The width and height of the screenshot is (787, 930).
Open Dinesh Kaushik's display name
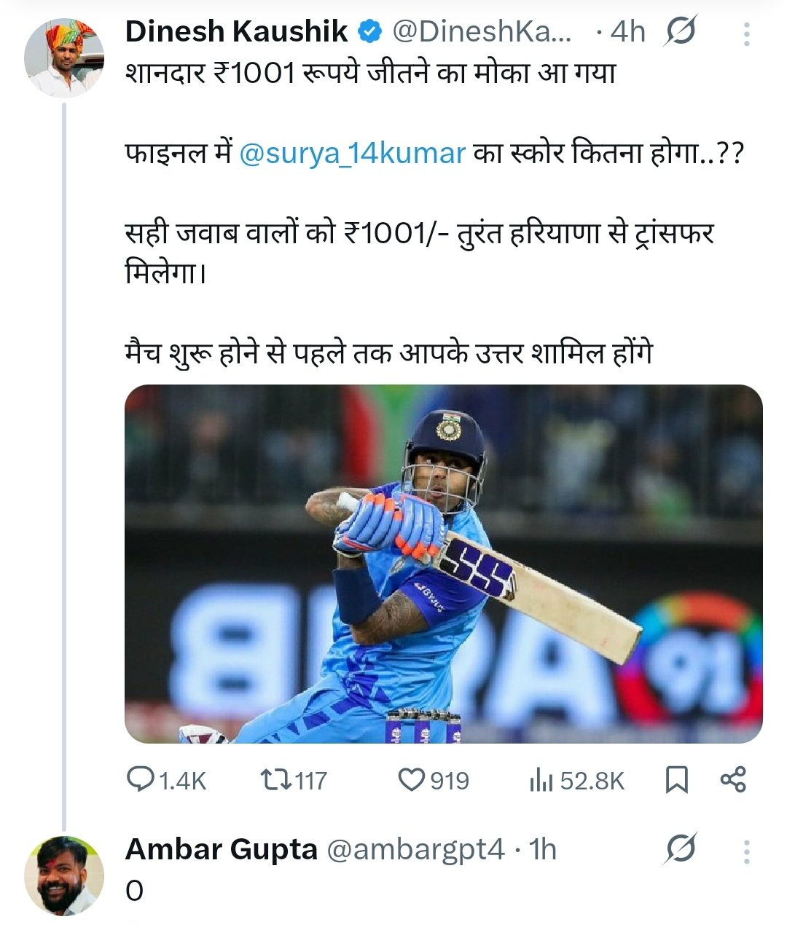(237, 32)
